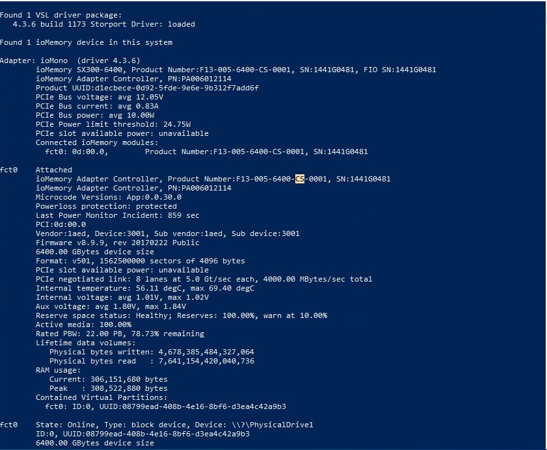The image size is (547, 450).
Task: Select the "State: Online" block device line
Action: click(x=174, y=425)
